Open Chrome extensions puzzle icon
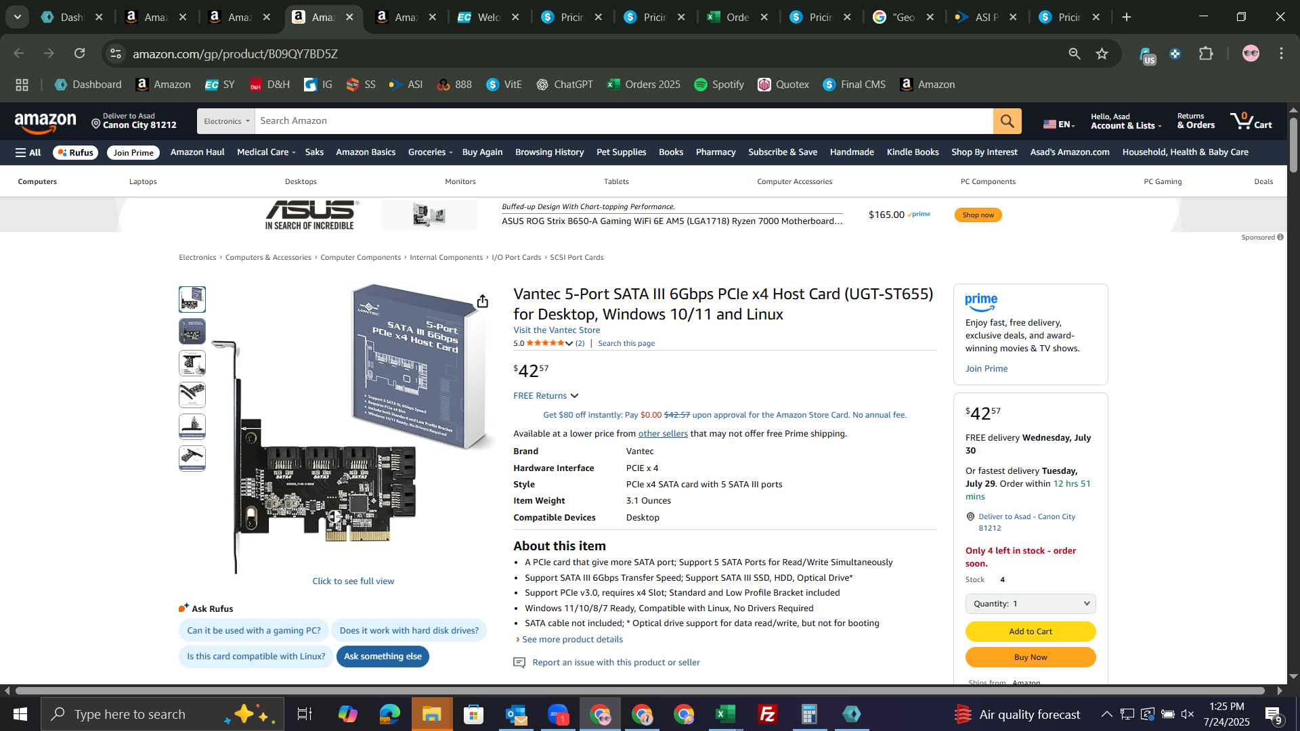Screen dimensions: 1300x731 point(1206,53)
